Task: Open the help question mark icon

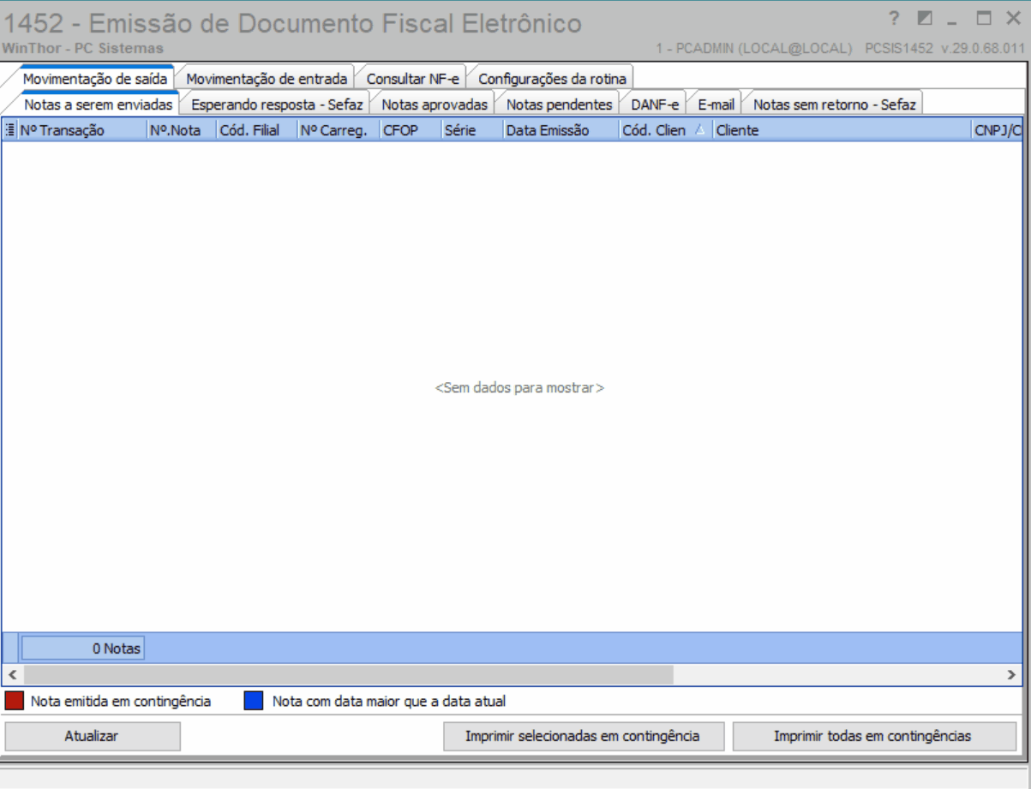Action: pos(894,18)
